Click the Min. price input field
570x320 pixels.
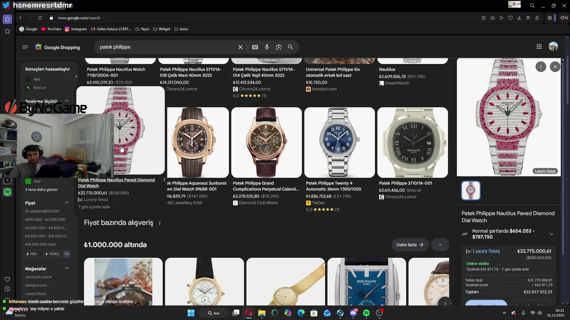coord(34,254)
